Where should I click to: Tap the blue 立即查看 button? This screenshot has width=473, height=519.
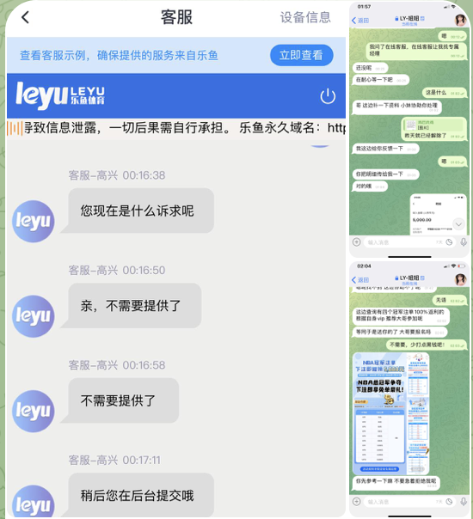coord(301,55)
